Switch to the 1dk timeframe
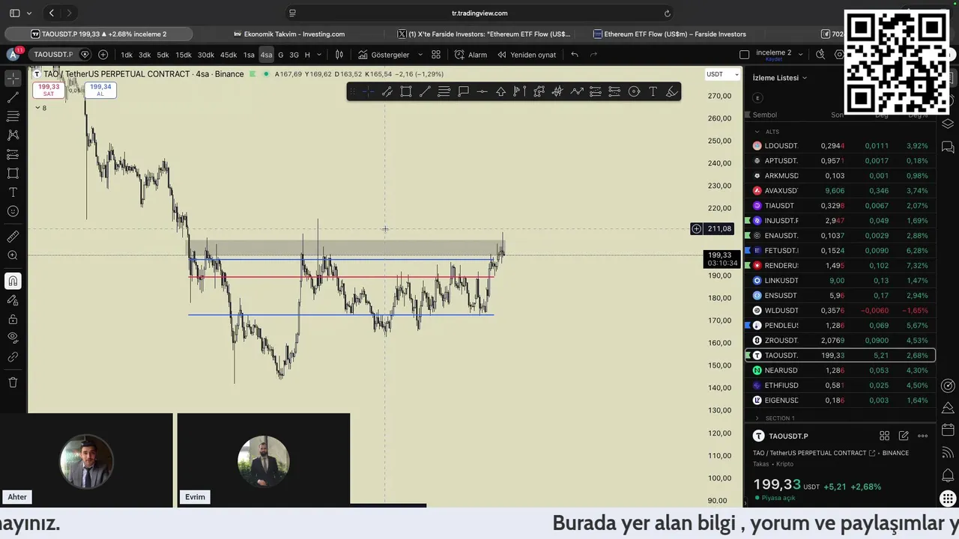The image size is (959, 539). 127,55
